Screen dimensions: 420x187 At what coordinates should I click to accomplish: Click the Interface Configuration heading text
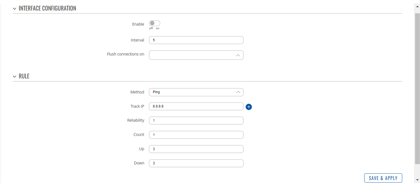pos(47,8)
